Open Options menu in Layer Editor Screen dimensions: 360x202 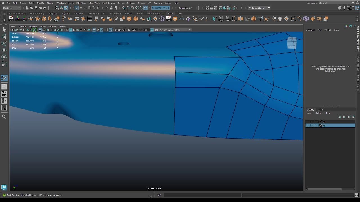click(319, 113)
